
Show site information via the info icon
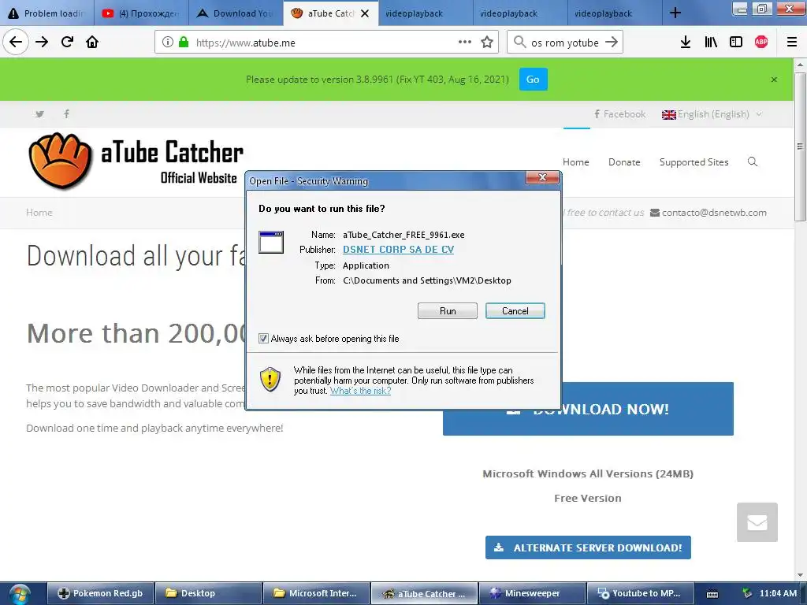(x=168, y=43)
